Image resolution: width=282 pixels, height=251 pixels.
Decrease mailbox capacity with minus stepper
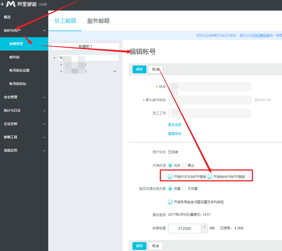click(x=205, y=231)
